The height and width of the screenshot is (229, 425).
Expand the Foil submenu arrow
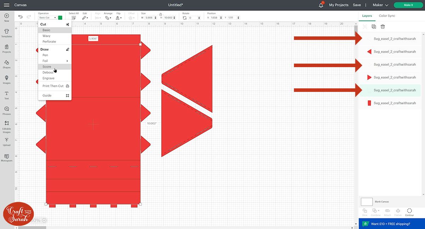67,61
